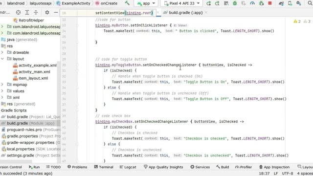Image resolution: width=313 pixels, height=176 pixels.
Task: Click the 18:37 cursor position in status bar
Action: 264,174
